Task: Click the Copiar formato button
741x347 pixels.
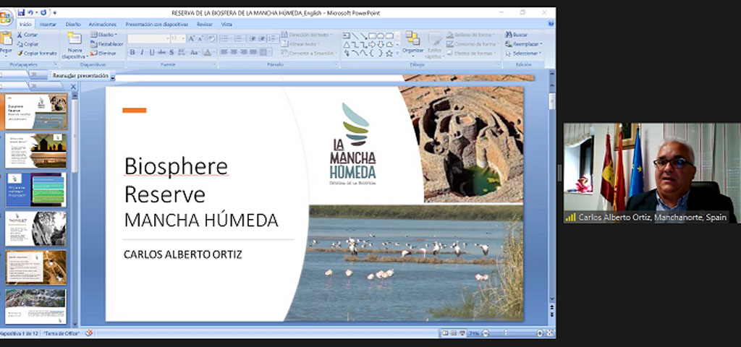Action: (x=36, y=53)
